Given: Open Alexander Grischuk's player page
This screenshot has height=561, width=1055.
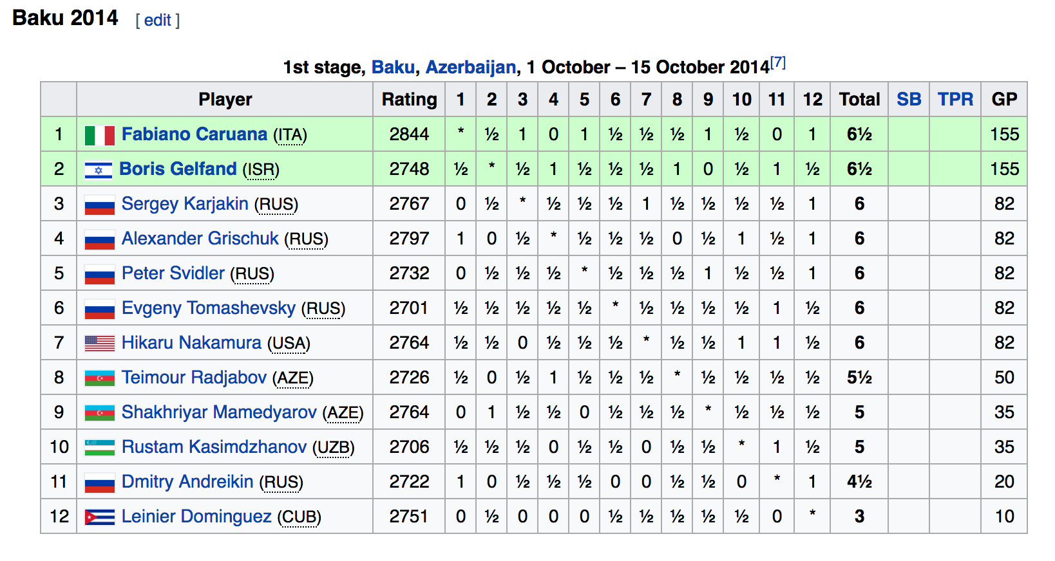Looking at the screenshot, I should point(200,238).
